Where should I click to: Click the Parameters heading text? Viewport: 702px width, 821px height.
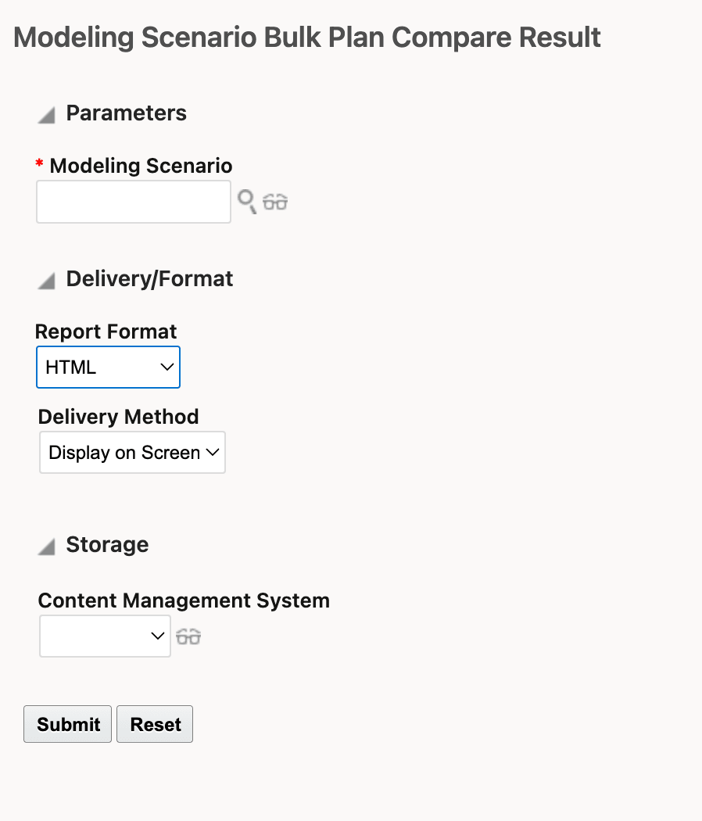126,113
